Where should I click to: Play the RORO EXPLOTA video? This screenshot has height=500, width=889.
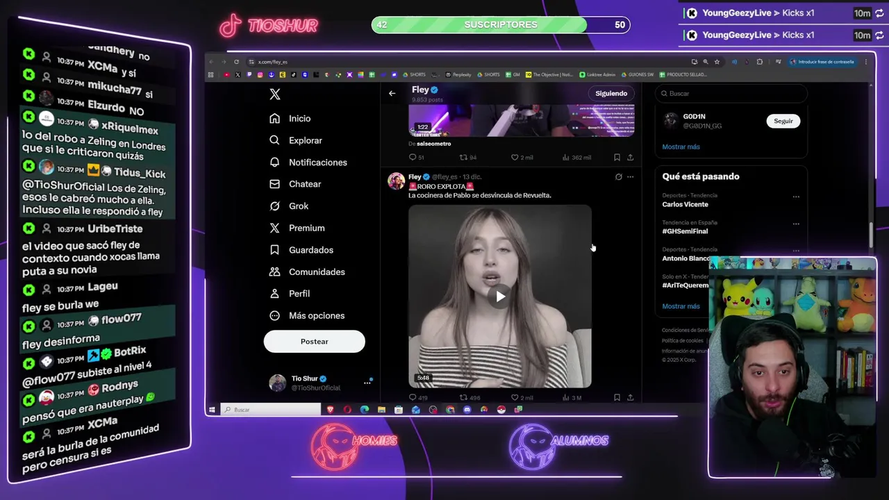point(500,297)
